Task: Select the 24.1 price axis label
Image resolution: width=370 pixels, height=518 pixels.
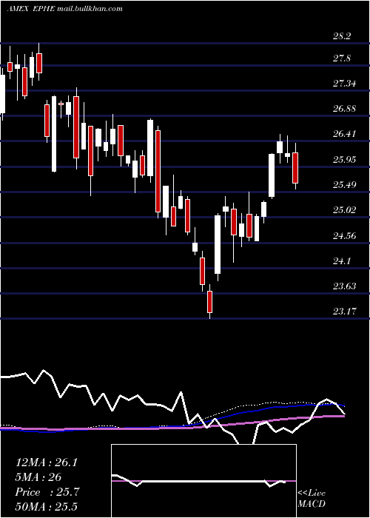Action: pos(342,261)
